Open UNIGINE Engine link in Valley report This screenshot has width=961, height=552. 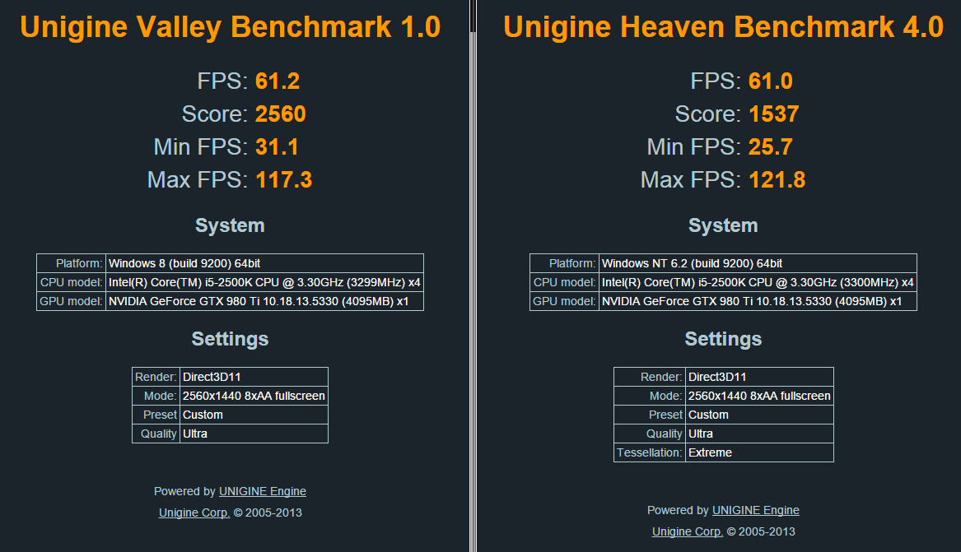[263, 491]
